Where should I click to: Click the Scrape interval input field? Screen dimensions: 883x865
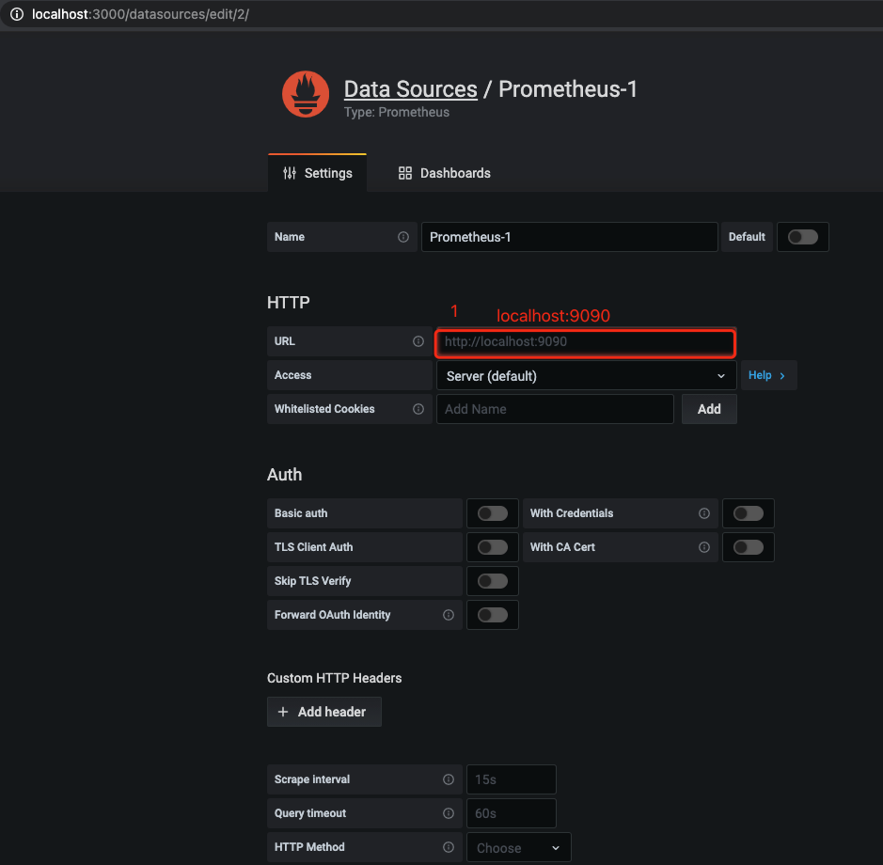tap(511, 779)
